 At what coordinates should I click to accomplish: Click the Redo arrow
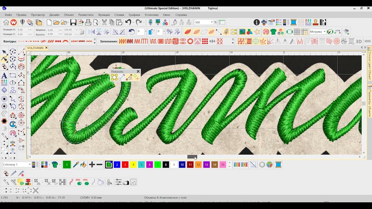[x=139, y=22]
